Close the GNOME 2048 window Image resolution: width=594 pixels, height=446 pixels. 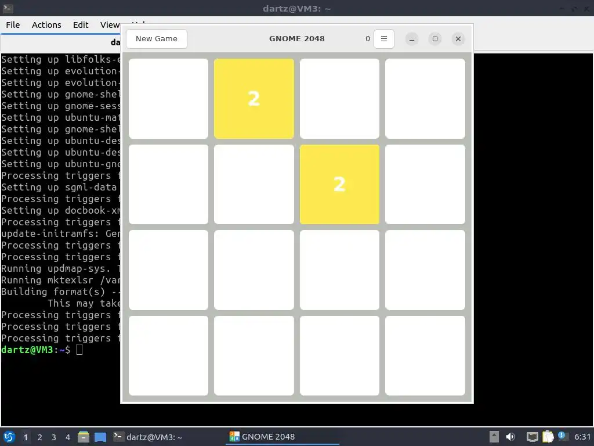(458, 39)
